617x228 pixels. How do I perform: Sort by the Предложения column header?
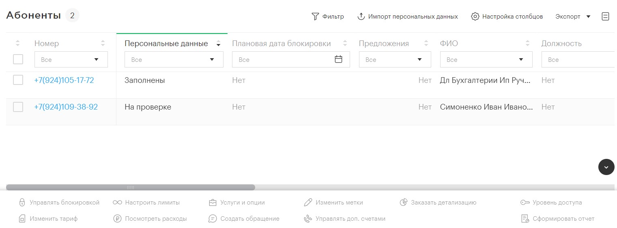pos(384,44)
